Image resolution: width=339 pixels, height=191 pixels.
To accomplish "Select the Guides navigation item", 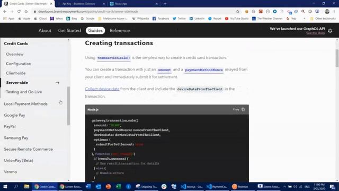I will (x=95, y=31).
